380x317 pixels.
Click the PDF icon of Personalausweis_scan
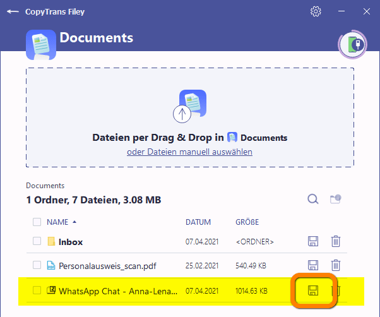[51, 265]
